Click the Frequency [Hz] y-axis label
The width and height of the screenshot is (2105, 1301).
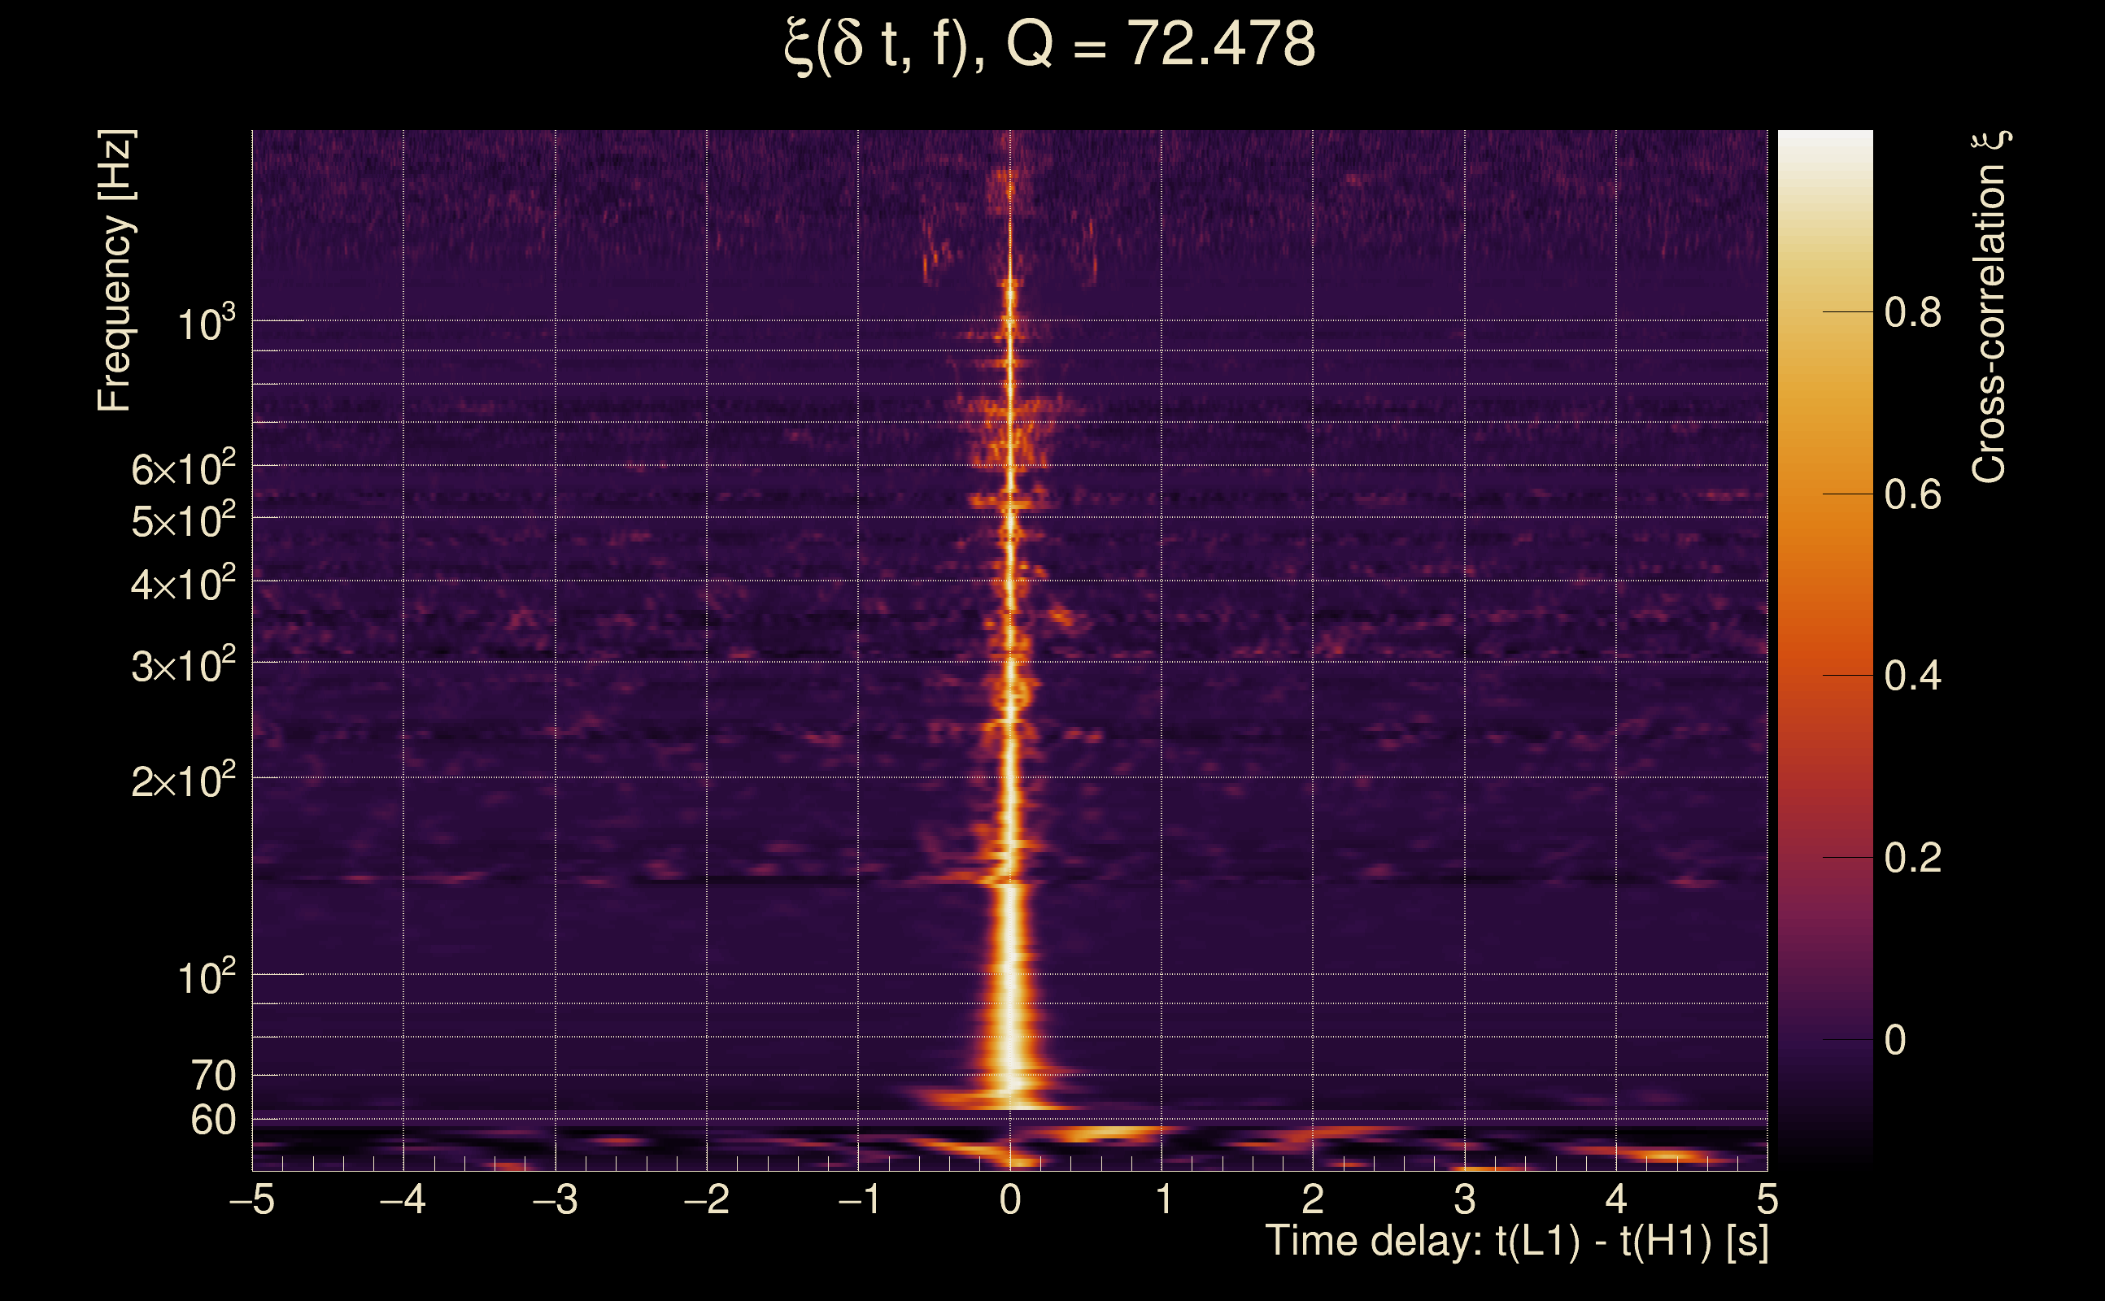pos(115,271)
